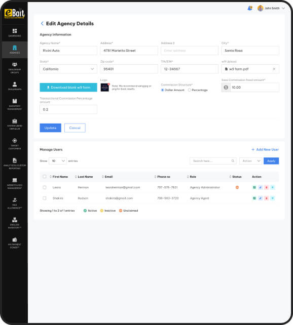Click the file icon in w9 Upload

pyautogui.click(x=226, y=69)
